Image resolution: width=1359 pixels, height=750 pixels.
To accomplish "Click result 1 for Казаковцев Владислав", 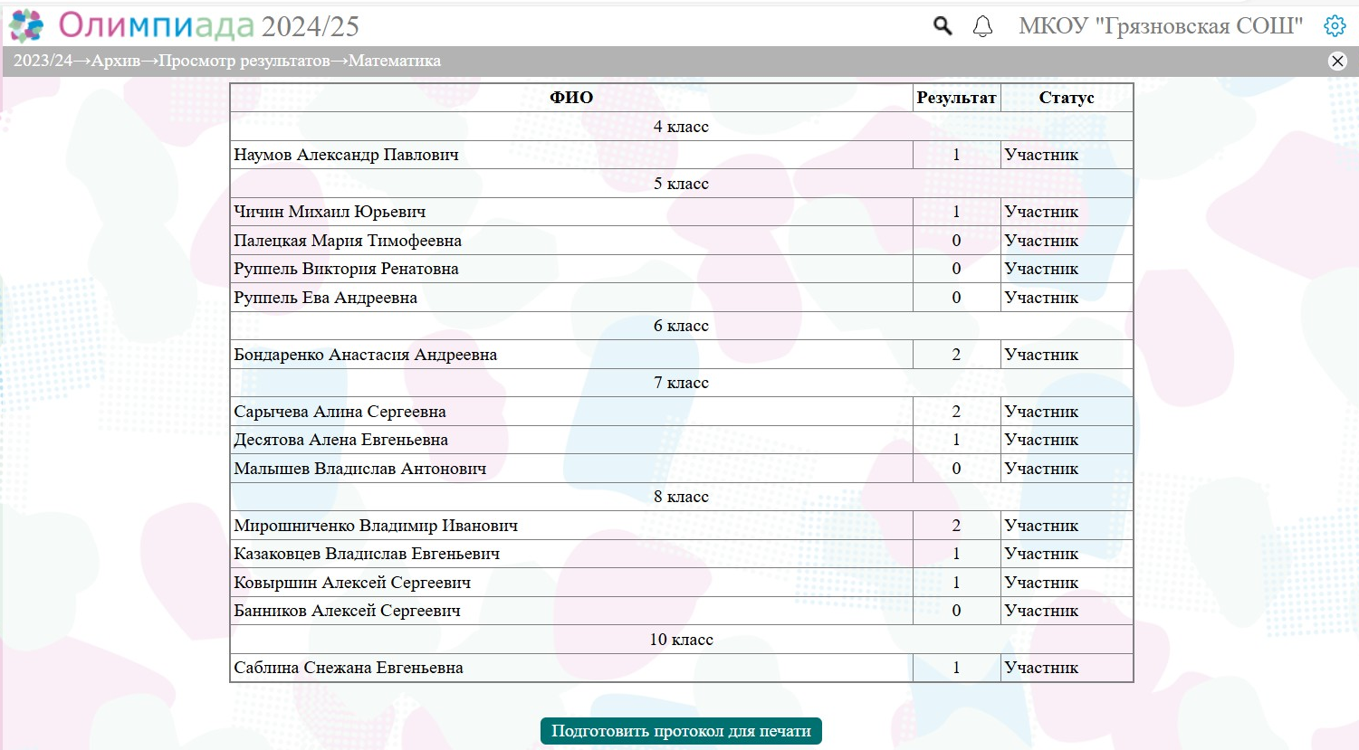I will pyautogui.click(x=956, y=554).
